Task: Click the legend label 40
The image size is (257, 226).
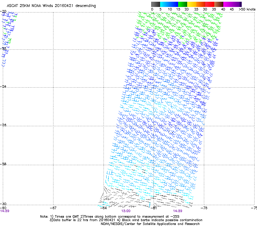Action: (223, 9)
